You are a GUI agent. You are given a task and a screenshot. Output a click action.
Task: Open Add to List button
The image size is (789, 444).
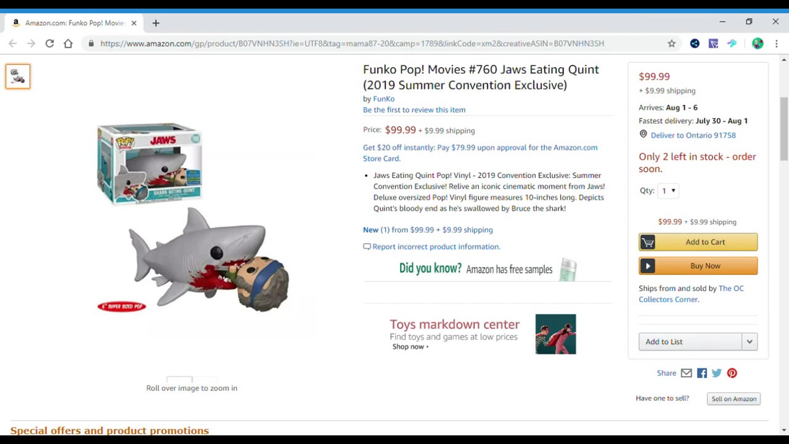(x=690, y=342)
